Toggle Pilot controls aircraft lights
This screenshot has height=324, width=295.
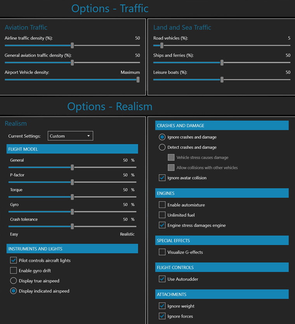pyautogui.click(x=14, y=260)
